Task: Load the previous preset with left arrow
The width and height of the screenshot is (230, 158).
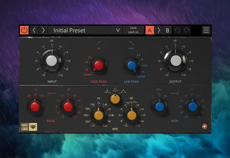Action: (x=34, y=30)
